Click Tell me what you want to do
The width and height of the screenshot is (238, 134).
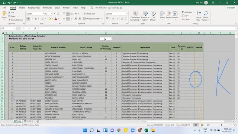(x=109, y=7)
